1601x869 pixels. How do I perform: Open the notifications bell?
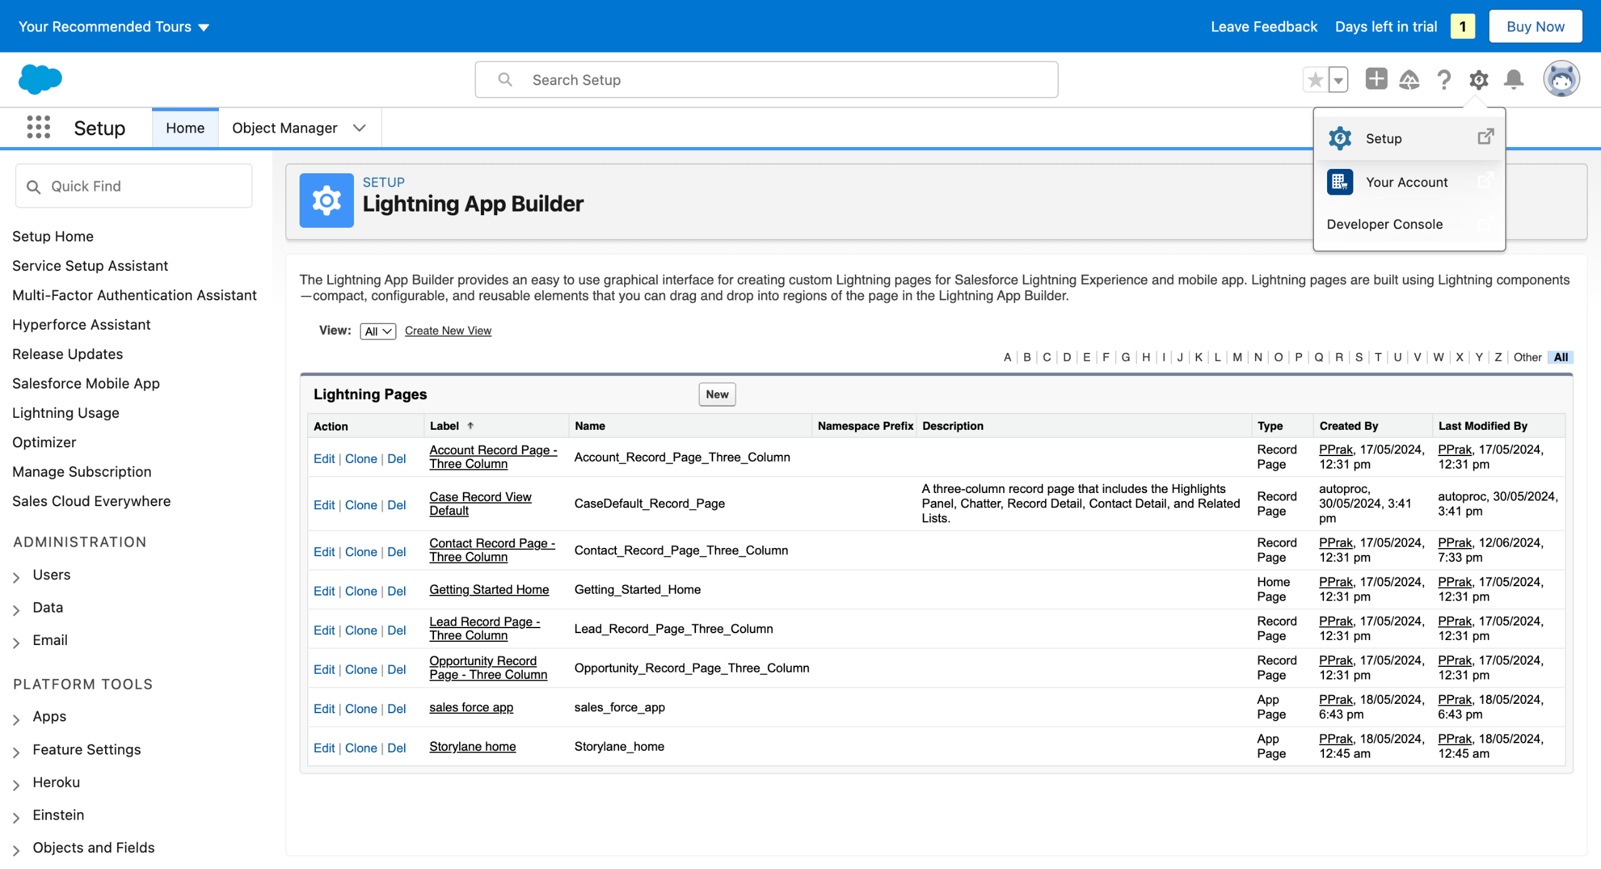pyautogui.click(x=1513, y=79)
